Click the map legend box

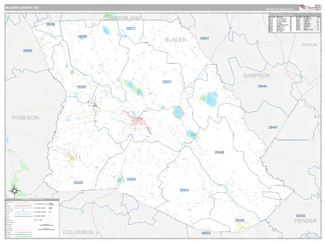point(32,219)
